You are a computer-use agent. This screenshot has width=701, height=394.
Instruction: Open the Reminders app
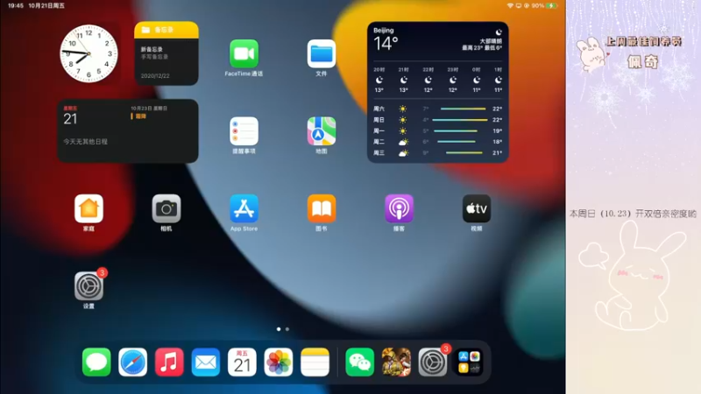[x=244, y=130]
